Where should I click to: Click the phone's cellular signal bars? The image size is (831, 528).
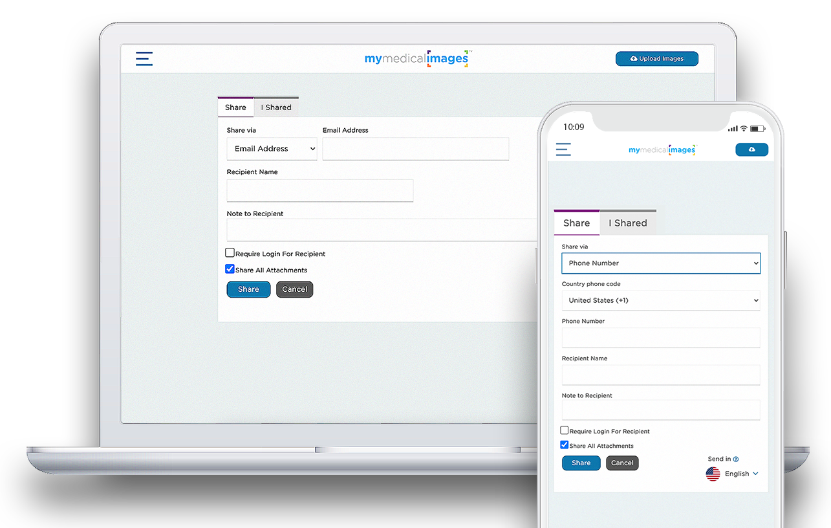[x=733, y=129]
